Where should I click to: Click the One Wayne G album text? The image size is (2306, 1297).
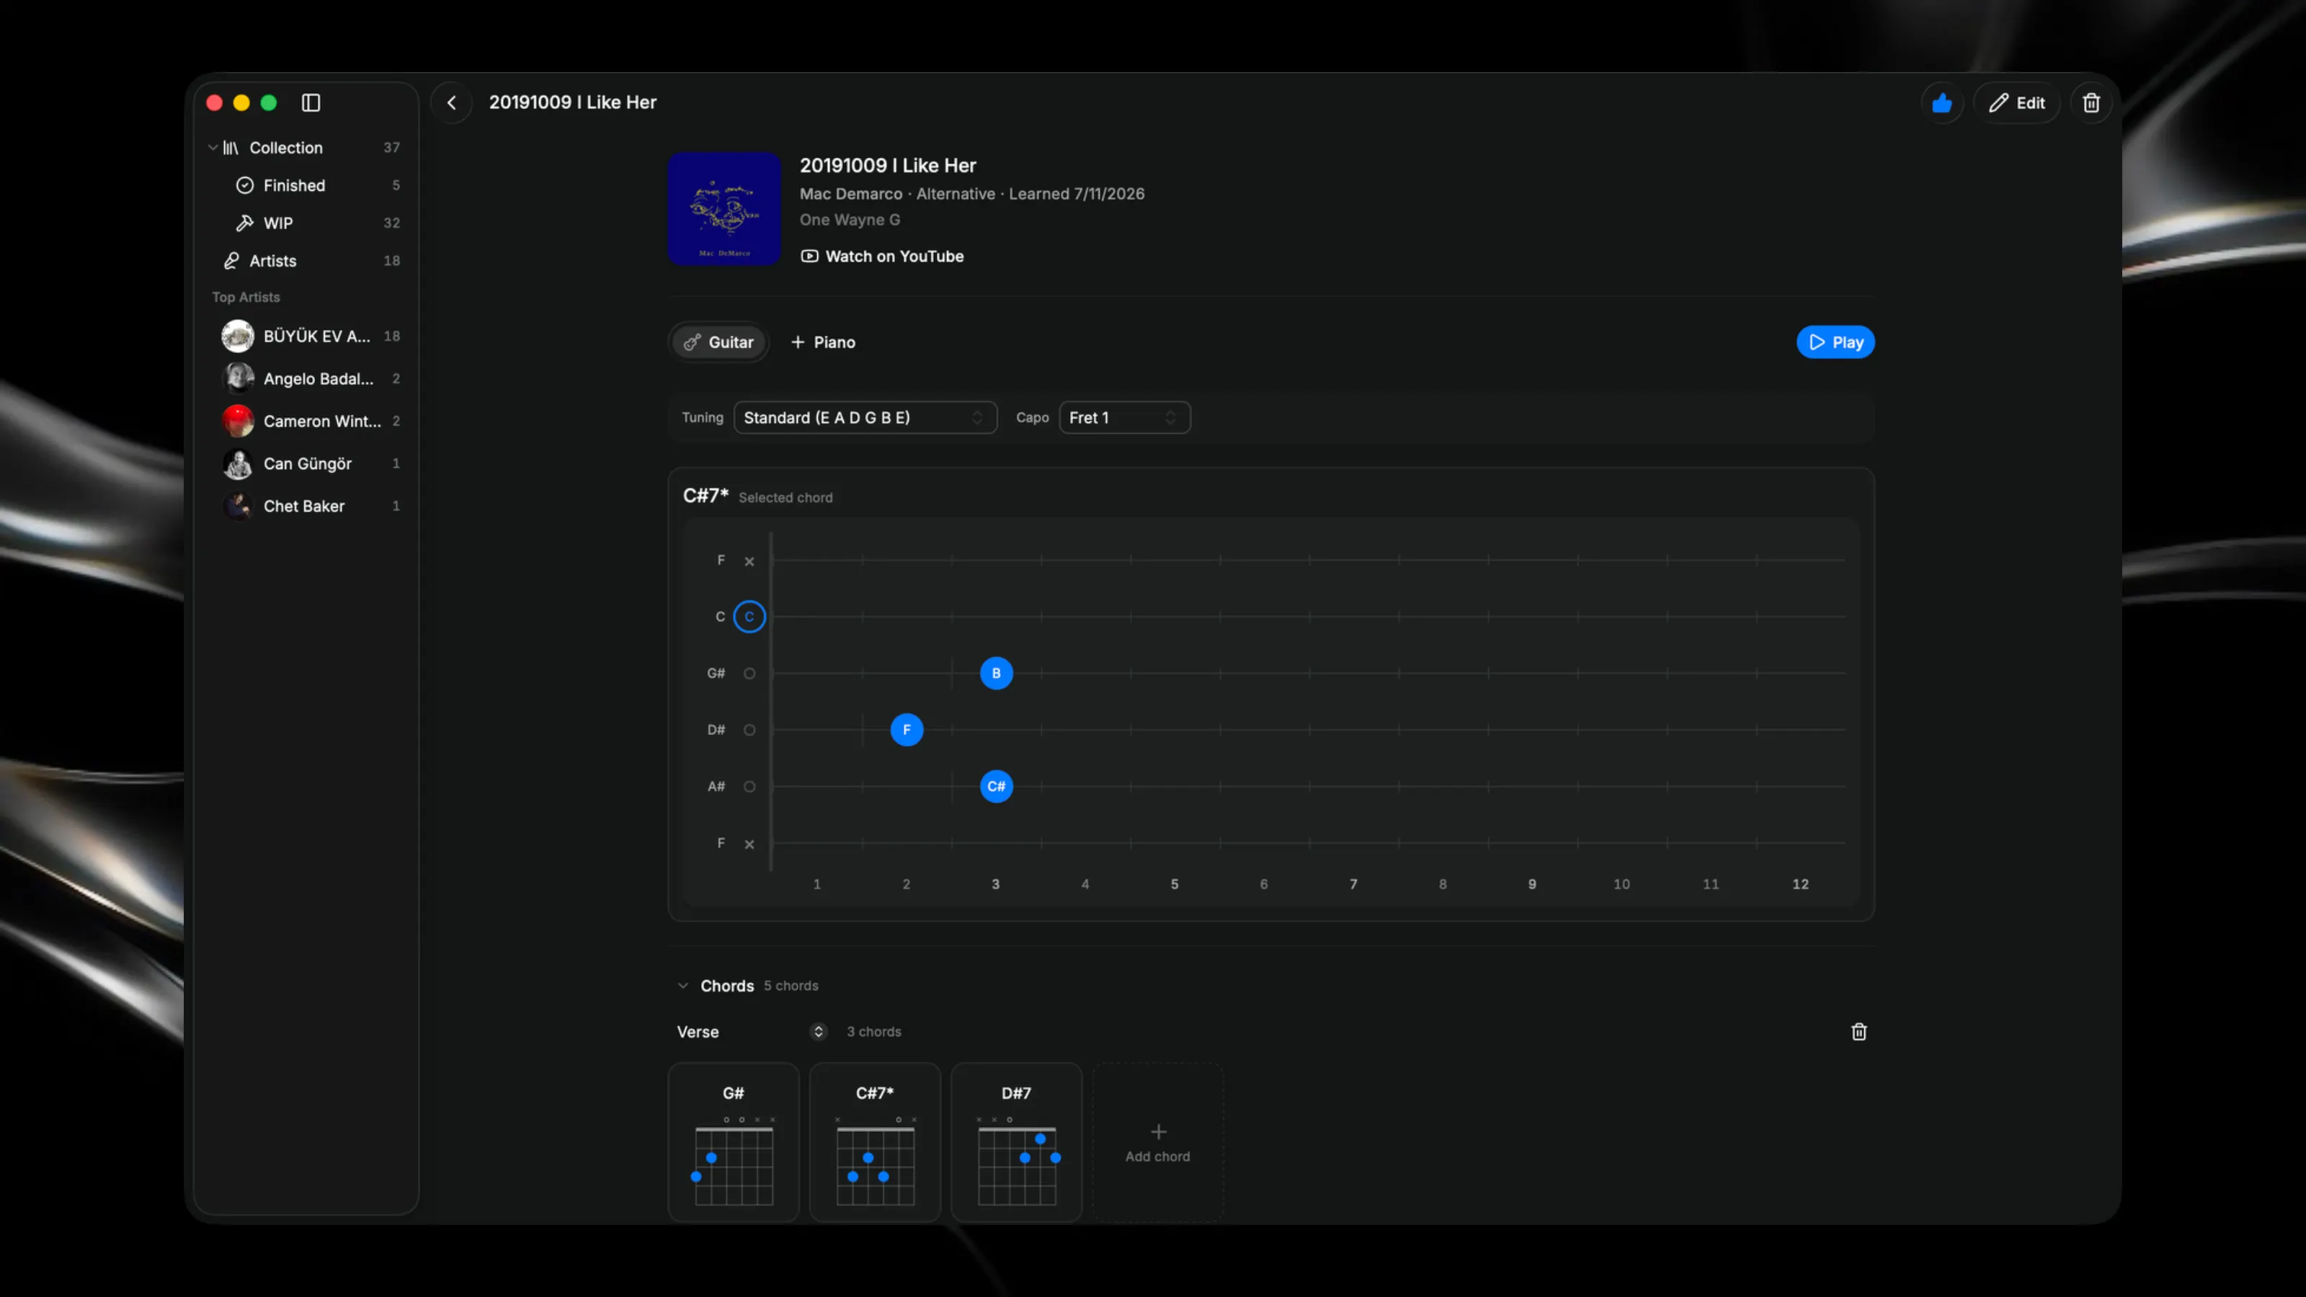point(850,220)
